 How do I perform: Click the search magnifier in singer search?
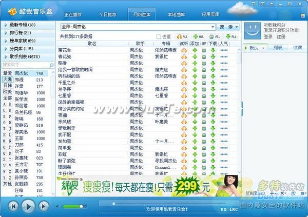51,65
